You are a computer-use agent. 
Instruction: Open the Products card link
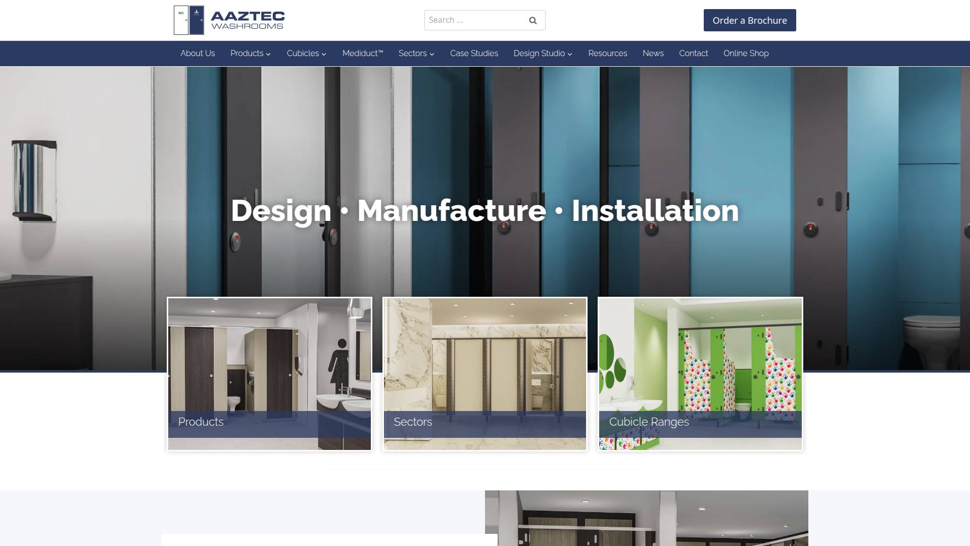tap(269, 373)
